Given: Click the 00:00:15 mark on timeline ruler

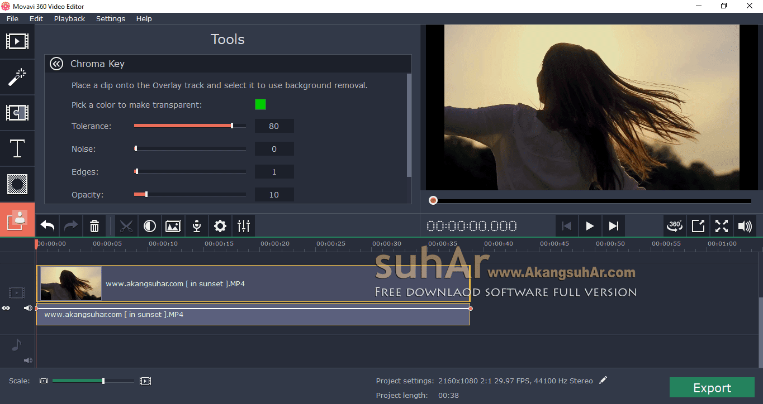Looking at the screenshot, I should pos(219,243).
